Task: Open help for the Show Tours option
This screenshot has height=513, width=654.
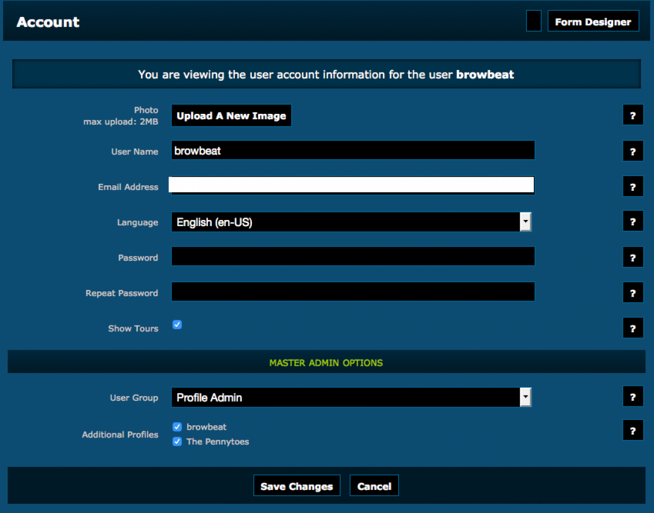Action: point(633,328)
